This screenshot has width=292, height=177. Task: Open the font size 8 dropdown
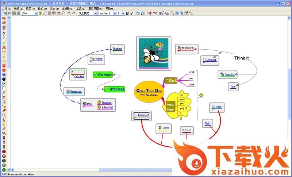tap(123, 13)
